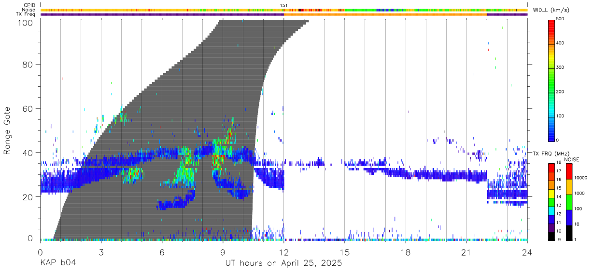This screenshot has width=593, height=273.
Task: Click the 1000 label on noise legend
Action: click(x=579, y=193)
